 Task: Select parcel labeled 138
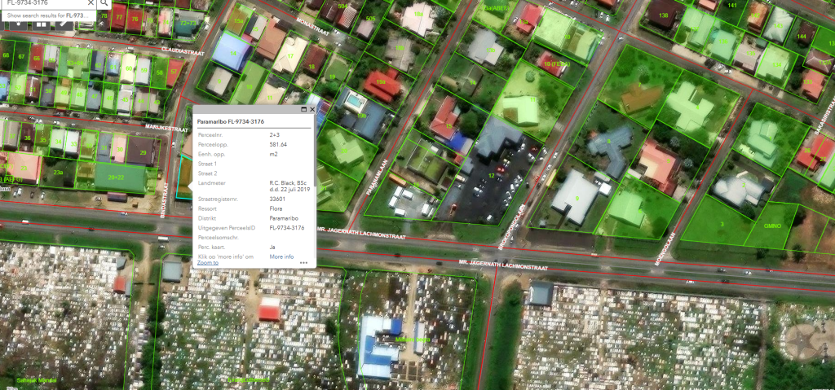[663, 15]
